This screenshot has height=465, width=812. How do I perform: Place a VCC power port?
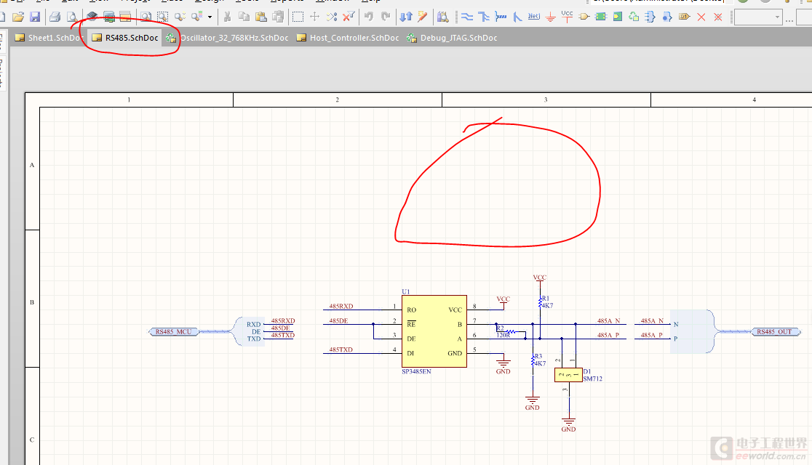[x=567, y=17]
